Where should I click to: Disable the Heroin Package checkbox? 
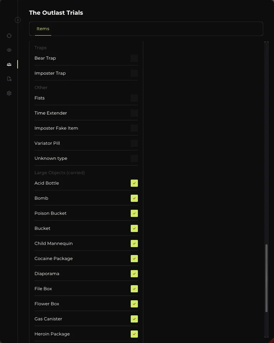click(134, 334)
